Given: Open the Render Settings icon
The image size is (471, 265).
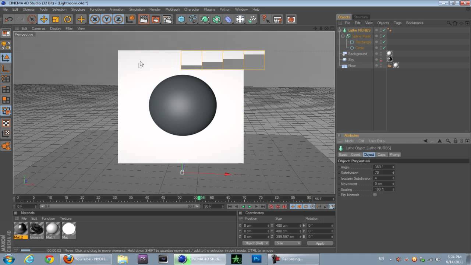Looking at the screenshot, I should click(167, 19).
